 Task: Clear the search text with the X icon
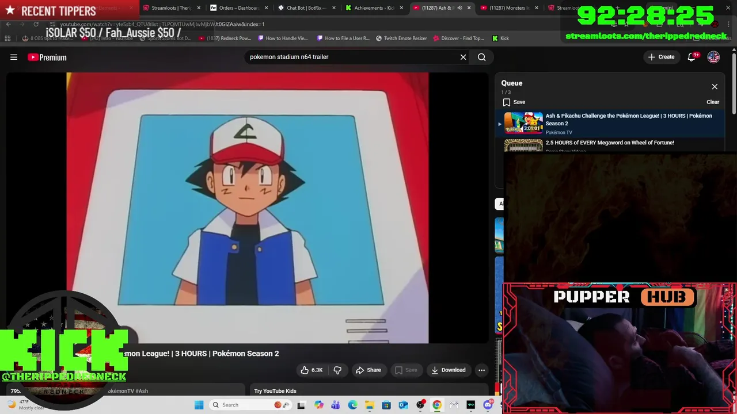pyautogui.click(x=463, y=57)
